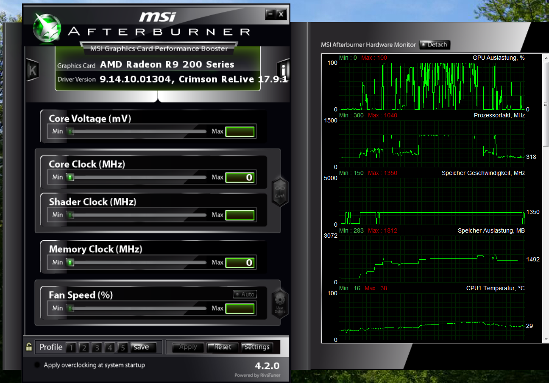Image resolution: width=549 pixels, height=383 pixels.
Task: Toggle fan speed Auto mode
Action: (x=245, y=294)
